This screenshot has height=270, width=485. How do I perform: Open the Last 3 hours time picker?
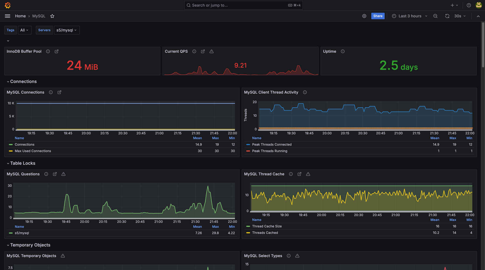coord(410,16)
